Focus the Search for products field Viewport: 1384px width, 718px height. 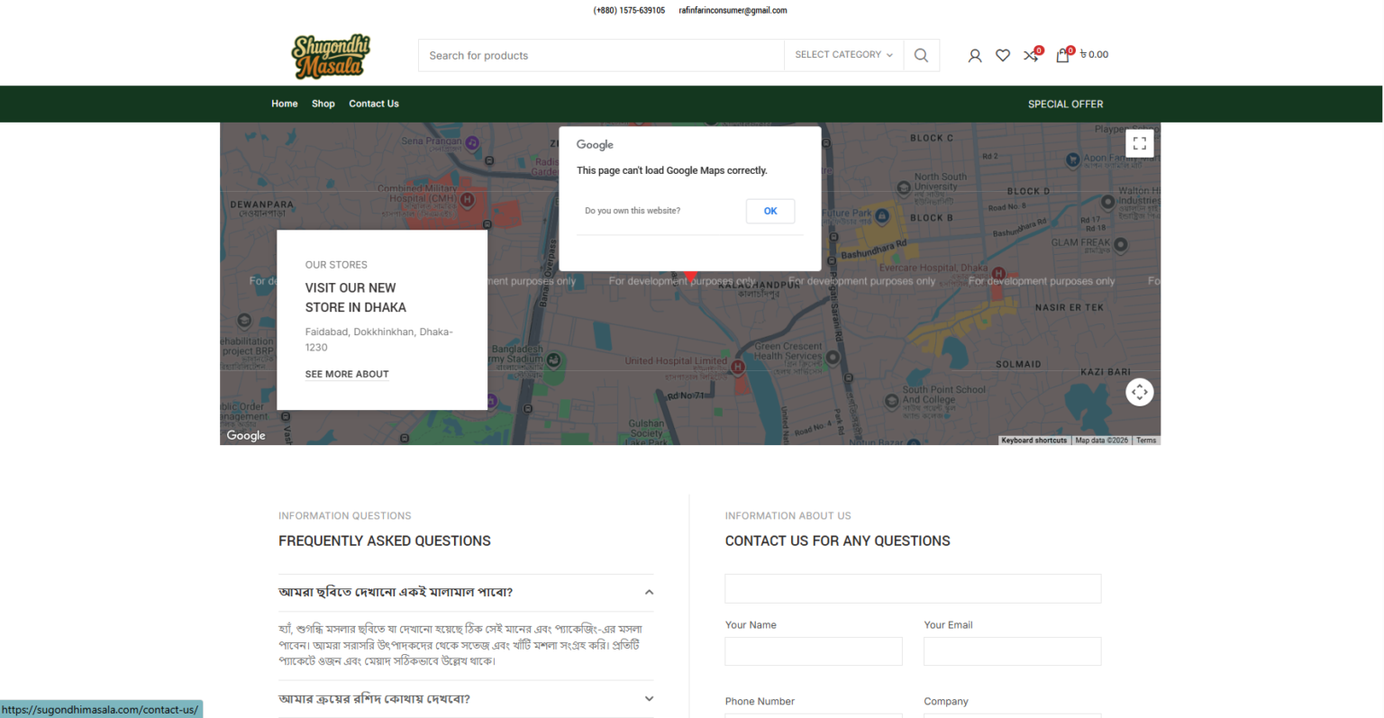pos(601,55)
